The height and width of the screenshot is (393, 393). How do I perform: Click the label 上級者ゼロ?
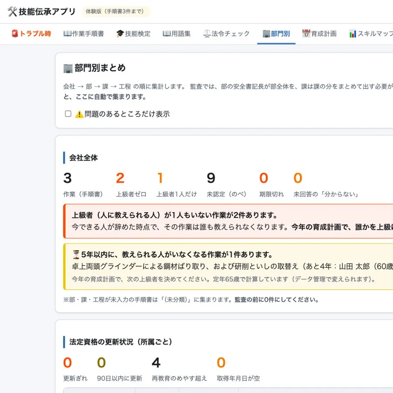pos(131,194)
